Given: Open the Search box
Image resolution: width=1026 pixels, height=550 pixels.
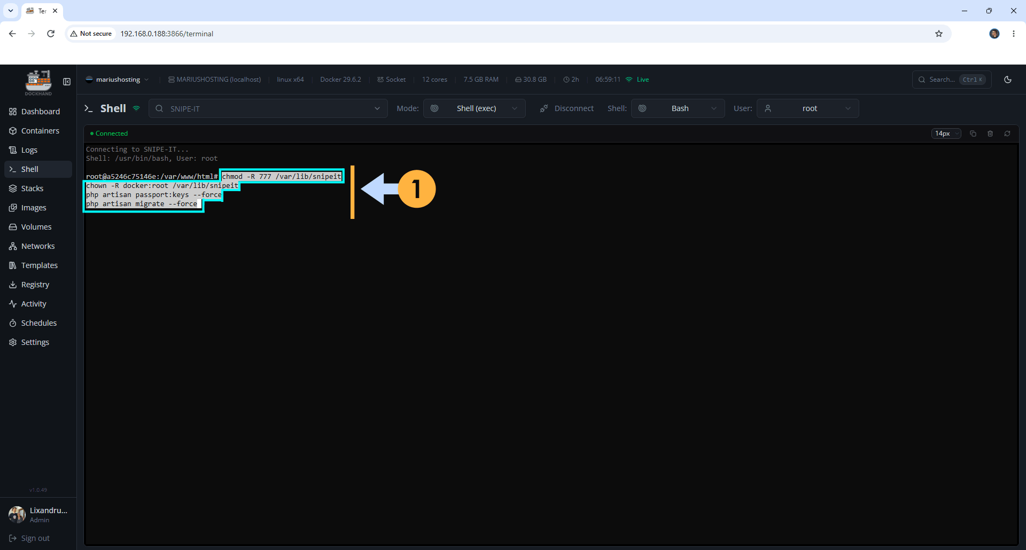Looking at the screenshot, I should 952,80.
